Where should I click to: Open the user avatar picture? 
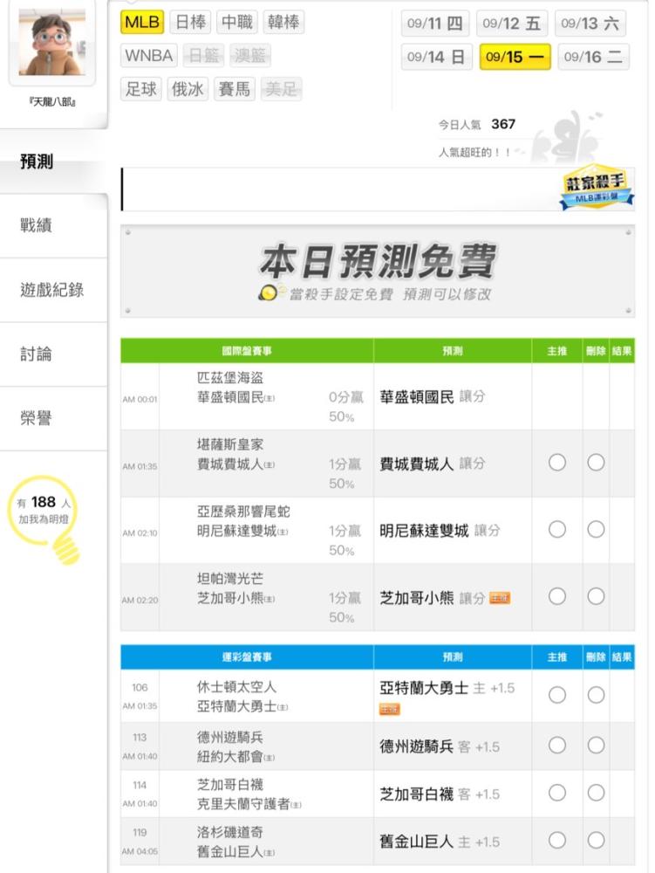tap(51, 42)
